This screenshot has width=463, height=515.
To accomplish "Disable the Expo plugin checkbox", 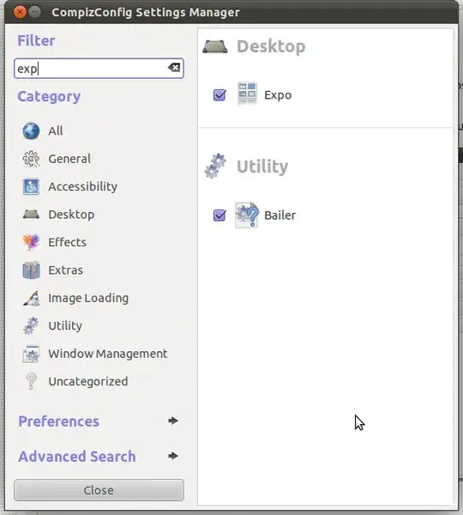I will [x=219, y=95].
